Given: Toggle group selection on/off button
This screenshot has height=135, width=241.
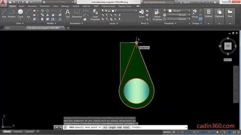Looking at the screenshot, I should (x=201, y=19).
